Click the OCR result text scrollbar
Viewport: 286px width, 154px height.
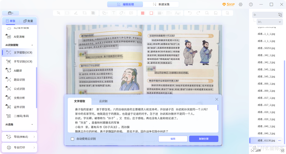pyautogui.click(x=218, y=107)
